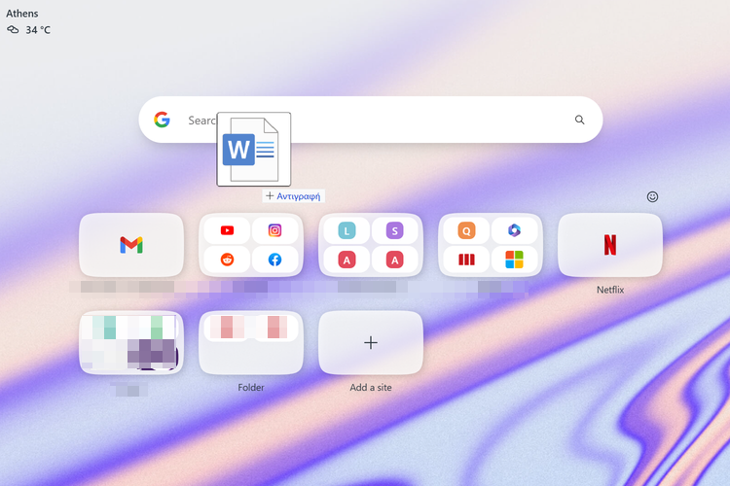Open the YouTube shortcut in folder
Screen dimensions: 730x486
coord(227,230)
